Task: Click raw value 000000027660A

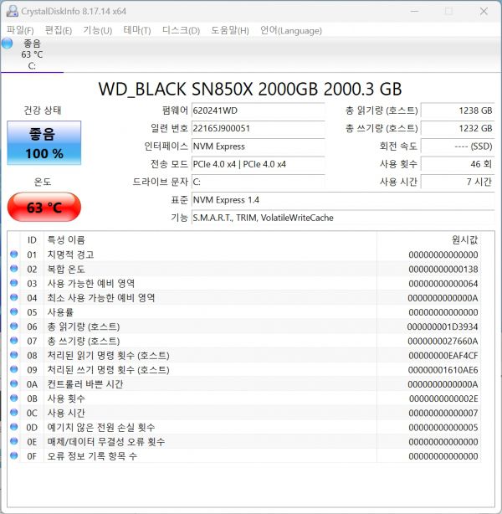Action: pyautogui.click(x=443, y=342)
